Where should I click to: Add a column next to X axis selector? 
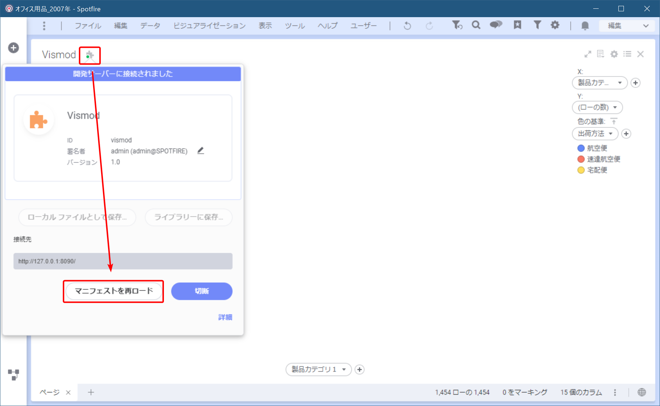636,83
